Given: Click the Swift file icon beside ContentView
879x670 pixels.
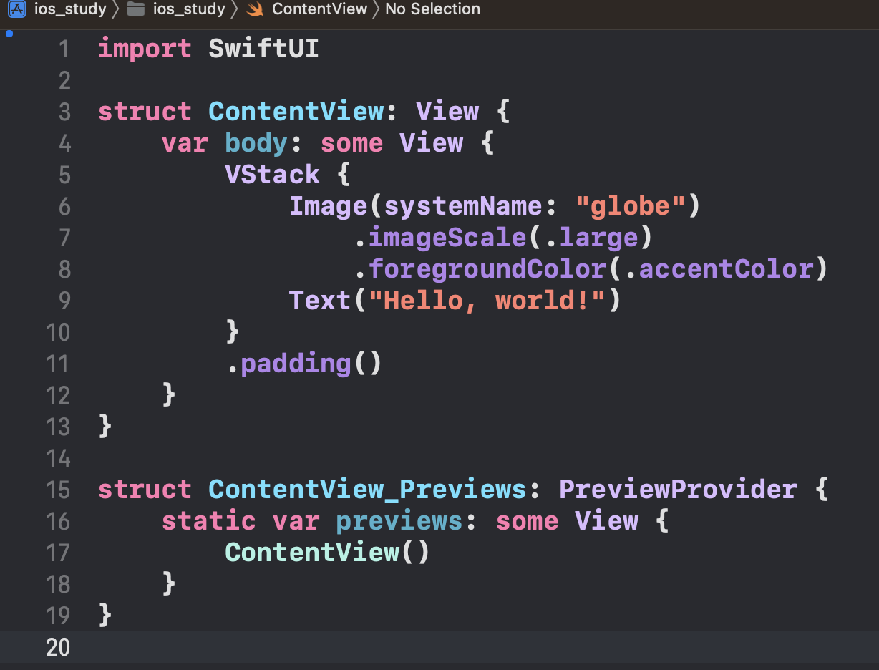Looking at the screenshot, I should click(x=254, y=9).
